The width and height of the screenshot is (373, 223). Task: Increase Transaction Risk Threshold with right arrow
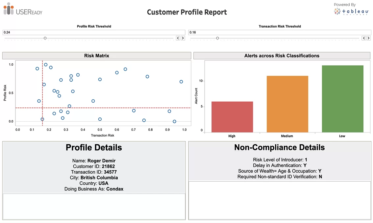(368, 38)
